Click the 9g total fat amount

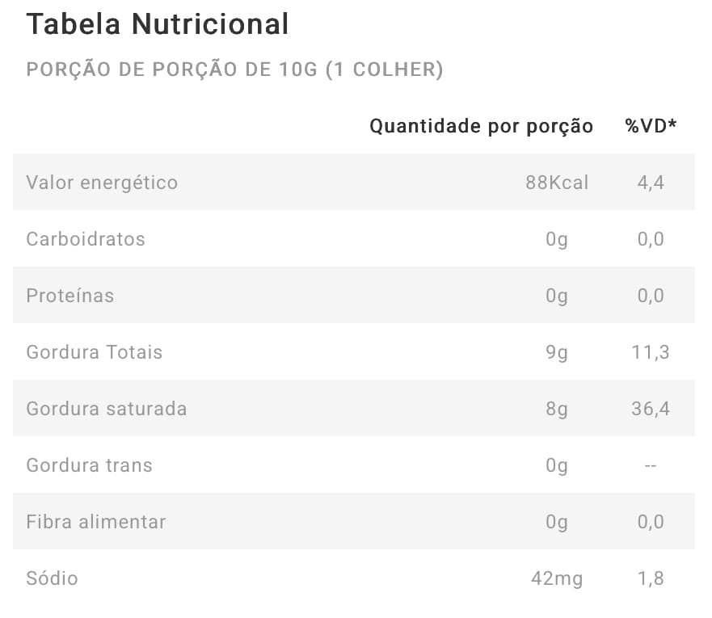click(x=557, y=352)
